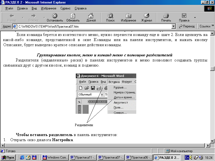Open the Пуск start button
Image resolution: width=215 pixels, height=161 pixels.
click(x=8, y=158)
